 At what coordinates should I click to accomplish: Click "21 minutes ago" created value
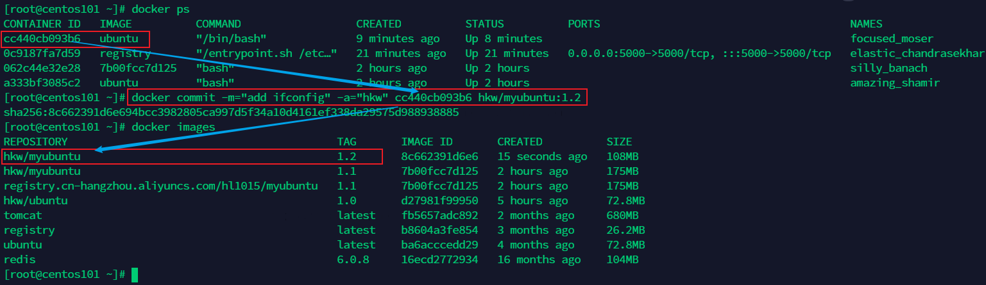click(x=401, y=53)
